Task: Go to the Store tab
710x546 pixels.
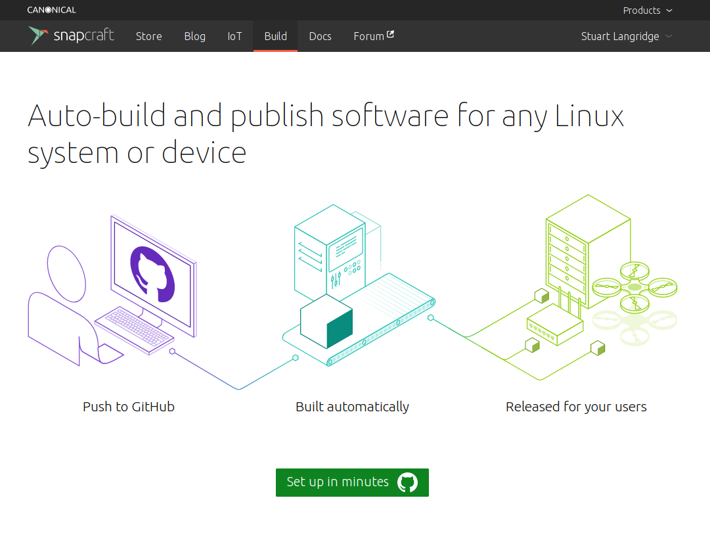Action: coord(149,36)
